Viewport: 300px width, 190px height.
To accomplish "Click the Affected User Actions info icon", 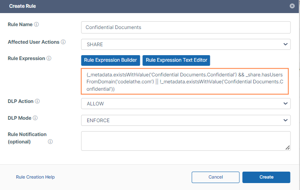I will tap(63, 42).
